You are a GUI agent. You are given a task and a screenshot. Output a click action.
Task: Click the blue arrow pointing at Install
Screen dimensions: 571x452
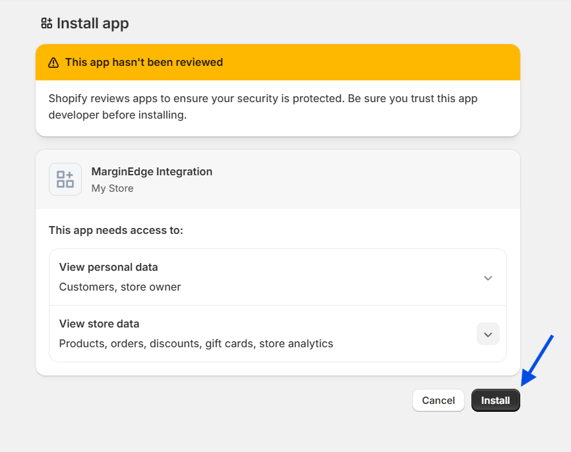click(x=537, y=360)
